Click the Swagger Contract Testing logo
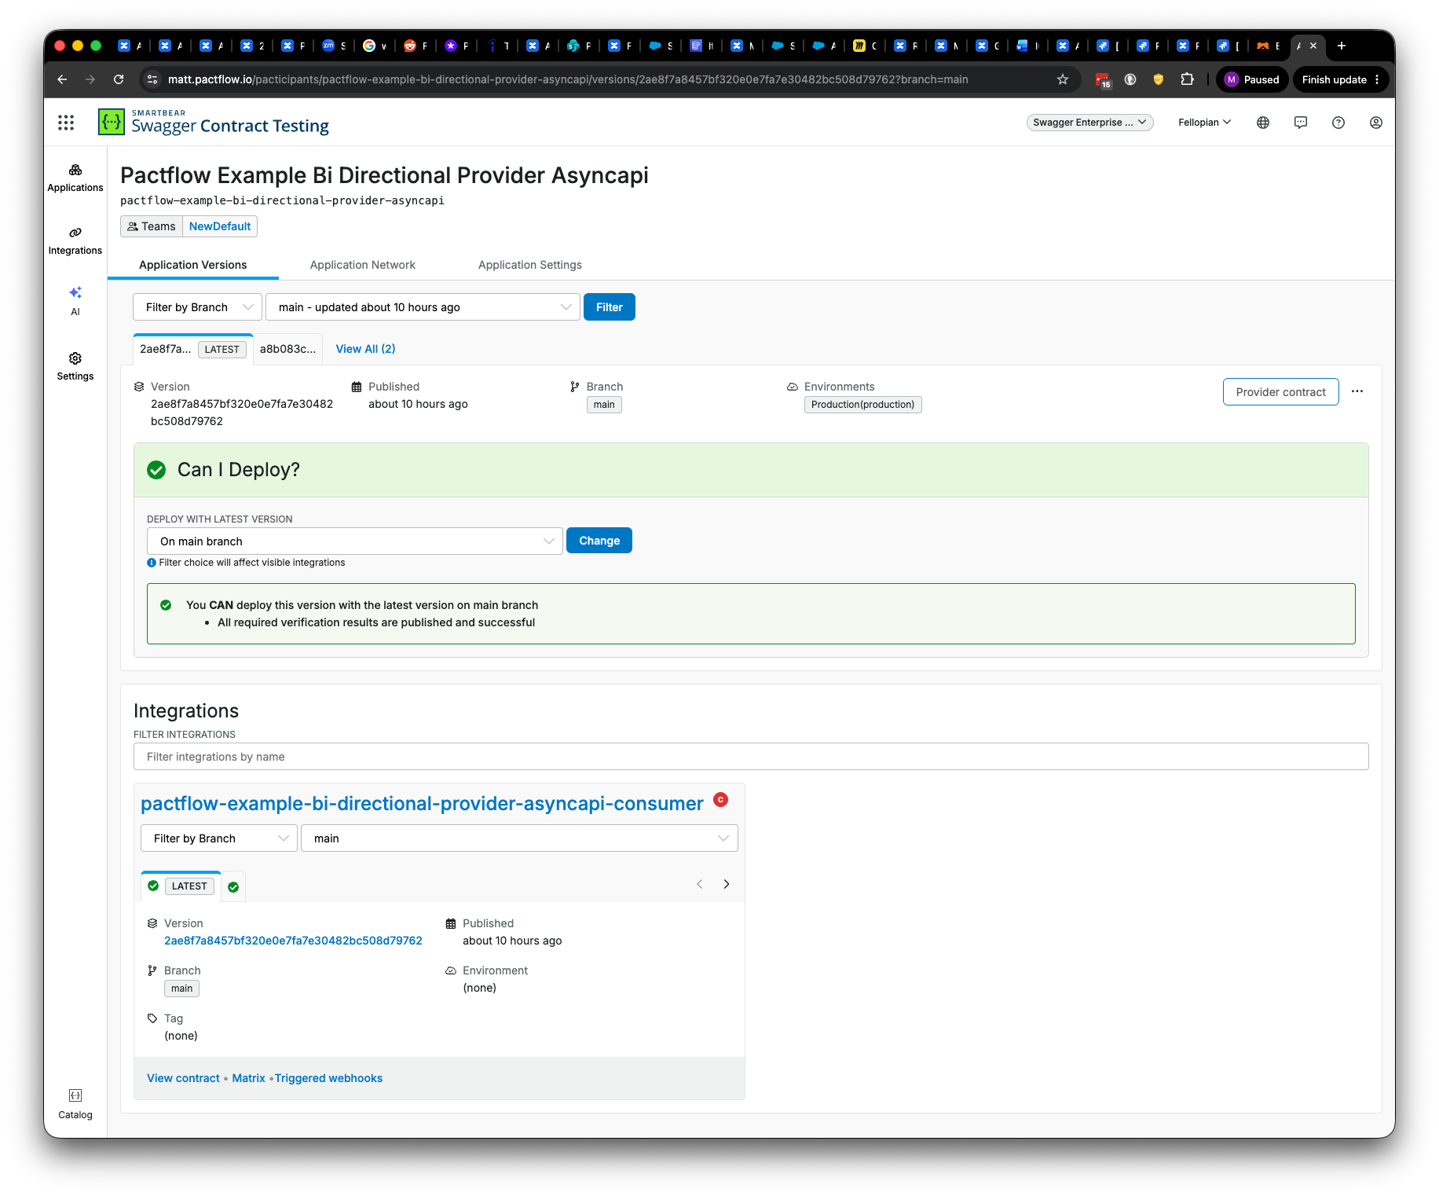Viewport: 1439px width, 1196px height. tap(214, 123)
